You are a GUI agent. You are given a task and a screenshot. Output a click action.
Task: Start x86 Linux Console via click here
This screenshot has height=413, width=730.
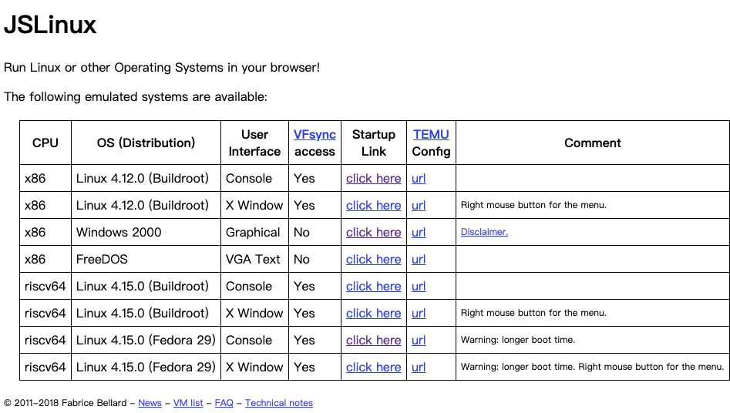tap(373, 179)
